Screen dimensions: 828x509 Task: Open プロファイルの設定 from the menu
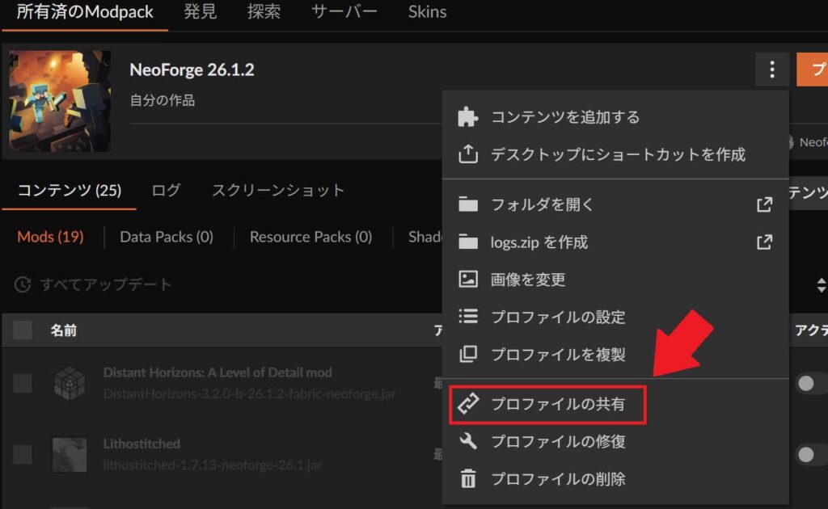point(615,317)
